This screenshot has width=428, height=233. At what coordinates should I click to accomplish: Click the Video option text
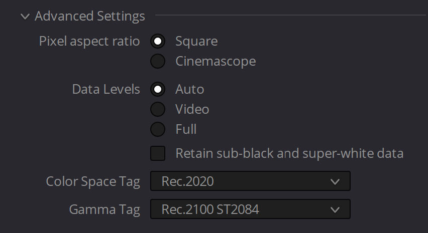192,109
